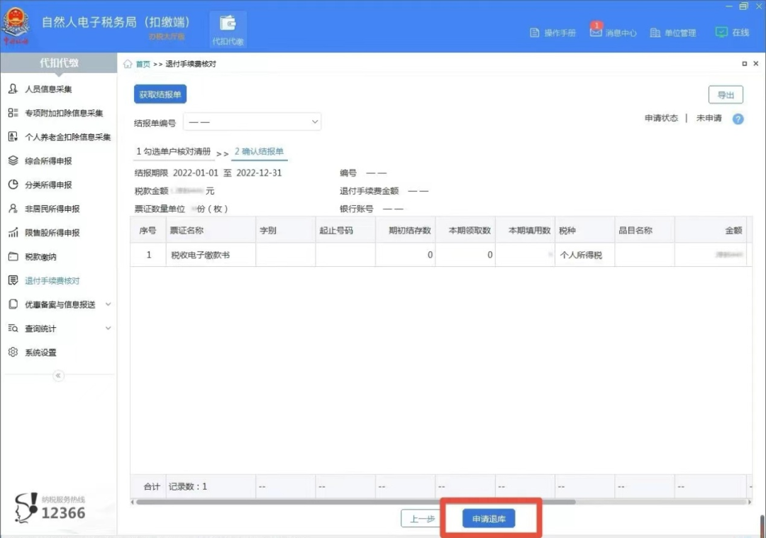Click the 个人所得税 table cell

click(x=584, y=255)
